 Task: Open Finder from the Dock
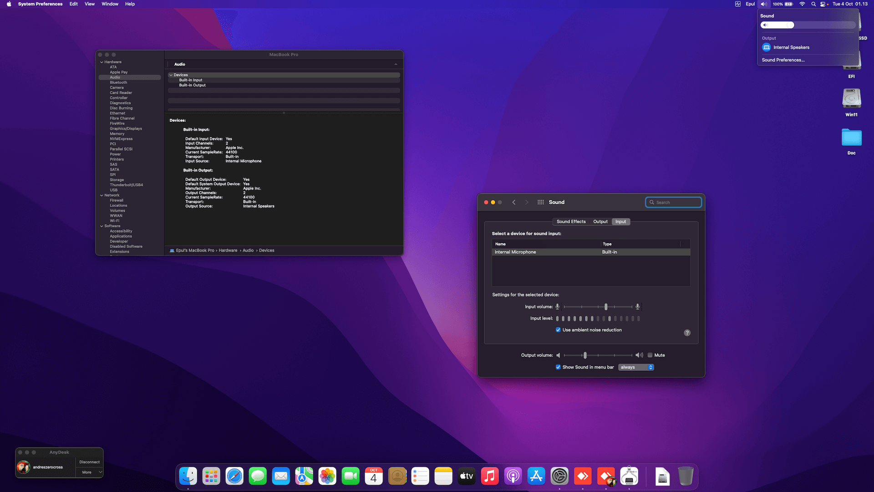pyautogui.click(x=188, y=476)
